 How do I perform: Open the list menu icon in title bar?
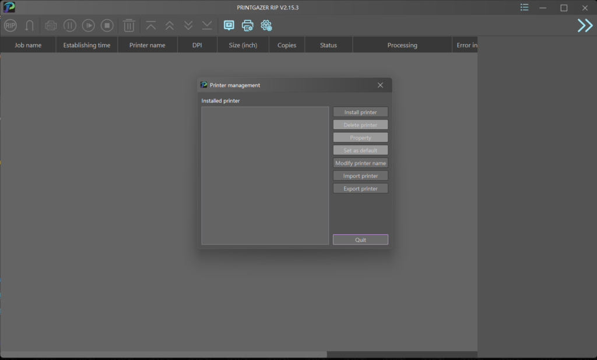tap(524, 7)
